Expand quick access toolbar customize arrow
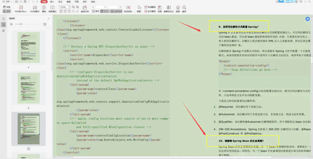The image size is (313, 159). tap(37, 2)
